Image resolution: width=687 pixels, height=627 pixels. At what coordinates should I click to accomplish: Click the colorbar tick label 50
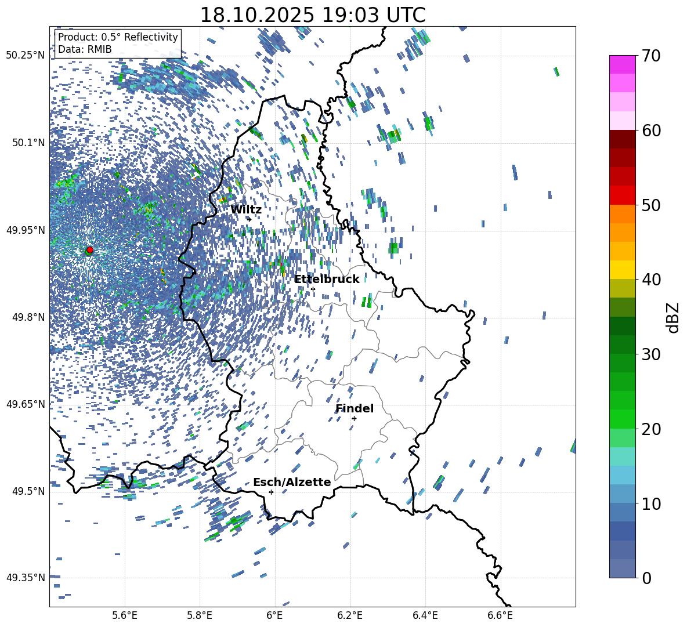point(651,205)
